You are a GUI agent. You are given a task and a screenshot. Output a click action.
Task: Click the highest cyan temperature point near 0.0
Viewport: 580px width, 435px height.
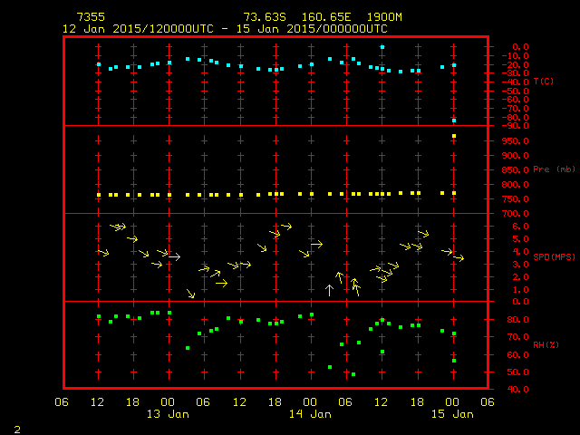pyautogui.click(x=382, y=46)
